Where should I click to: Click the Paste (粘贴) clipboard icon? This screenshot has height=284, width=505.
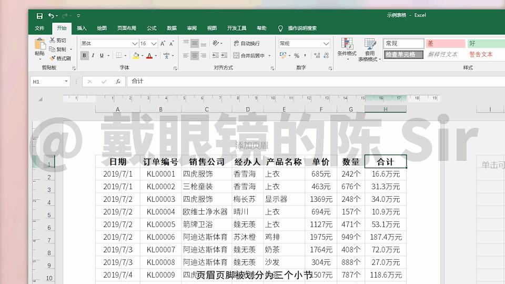coord(39,44)
